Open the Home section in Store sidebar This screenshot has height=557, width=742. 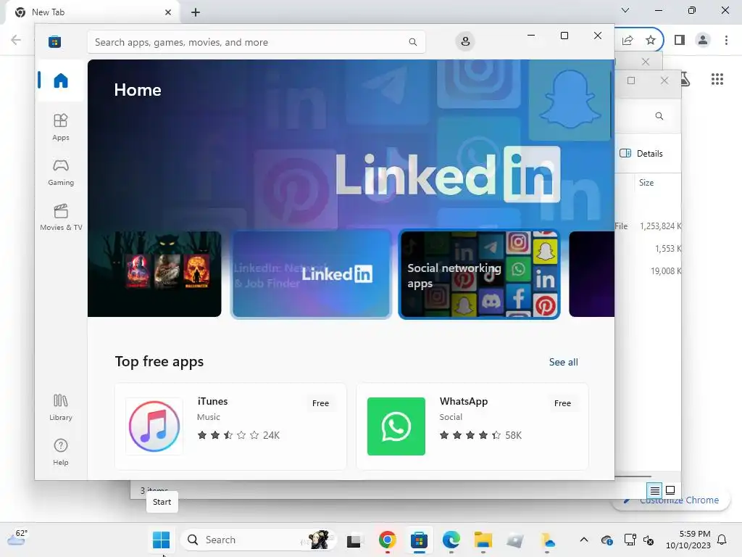click(x=61, y=81)
